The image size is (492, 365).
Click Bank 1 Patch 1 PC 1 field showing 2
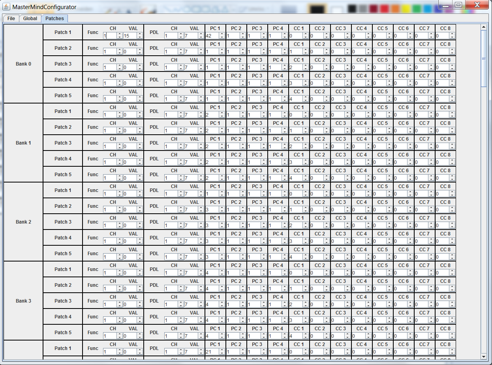click(x=213, y=115)
